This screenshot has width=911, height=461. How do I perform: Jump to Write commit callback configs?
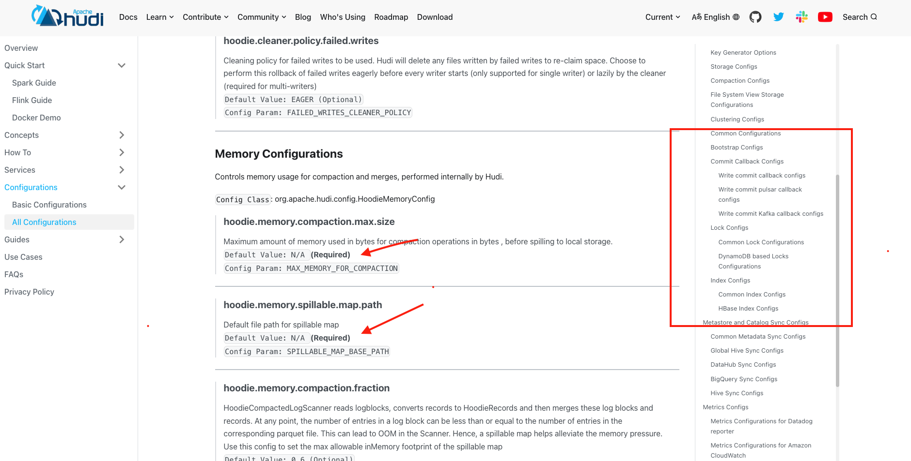(762, 175)
